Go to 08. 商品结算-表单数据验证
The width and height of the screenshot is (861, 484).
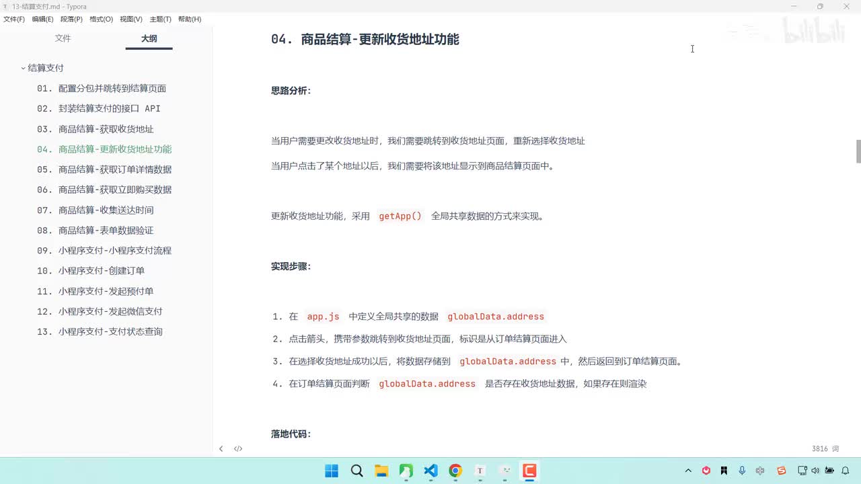click(x=96, y=230)
